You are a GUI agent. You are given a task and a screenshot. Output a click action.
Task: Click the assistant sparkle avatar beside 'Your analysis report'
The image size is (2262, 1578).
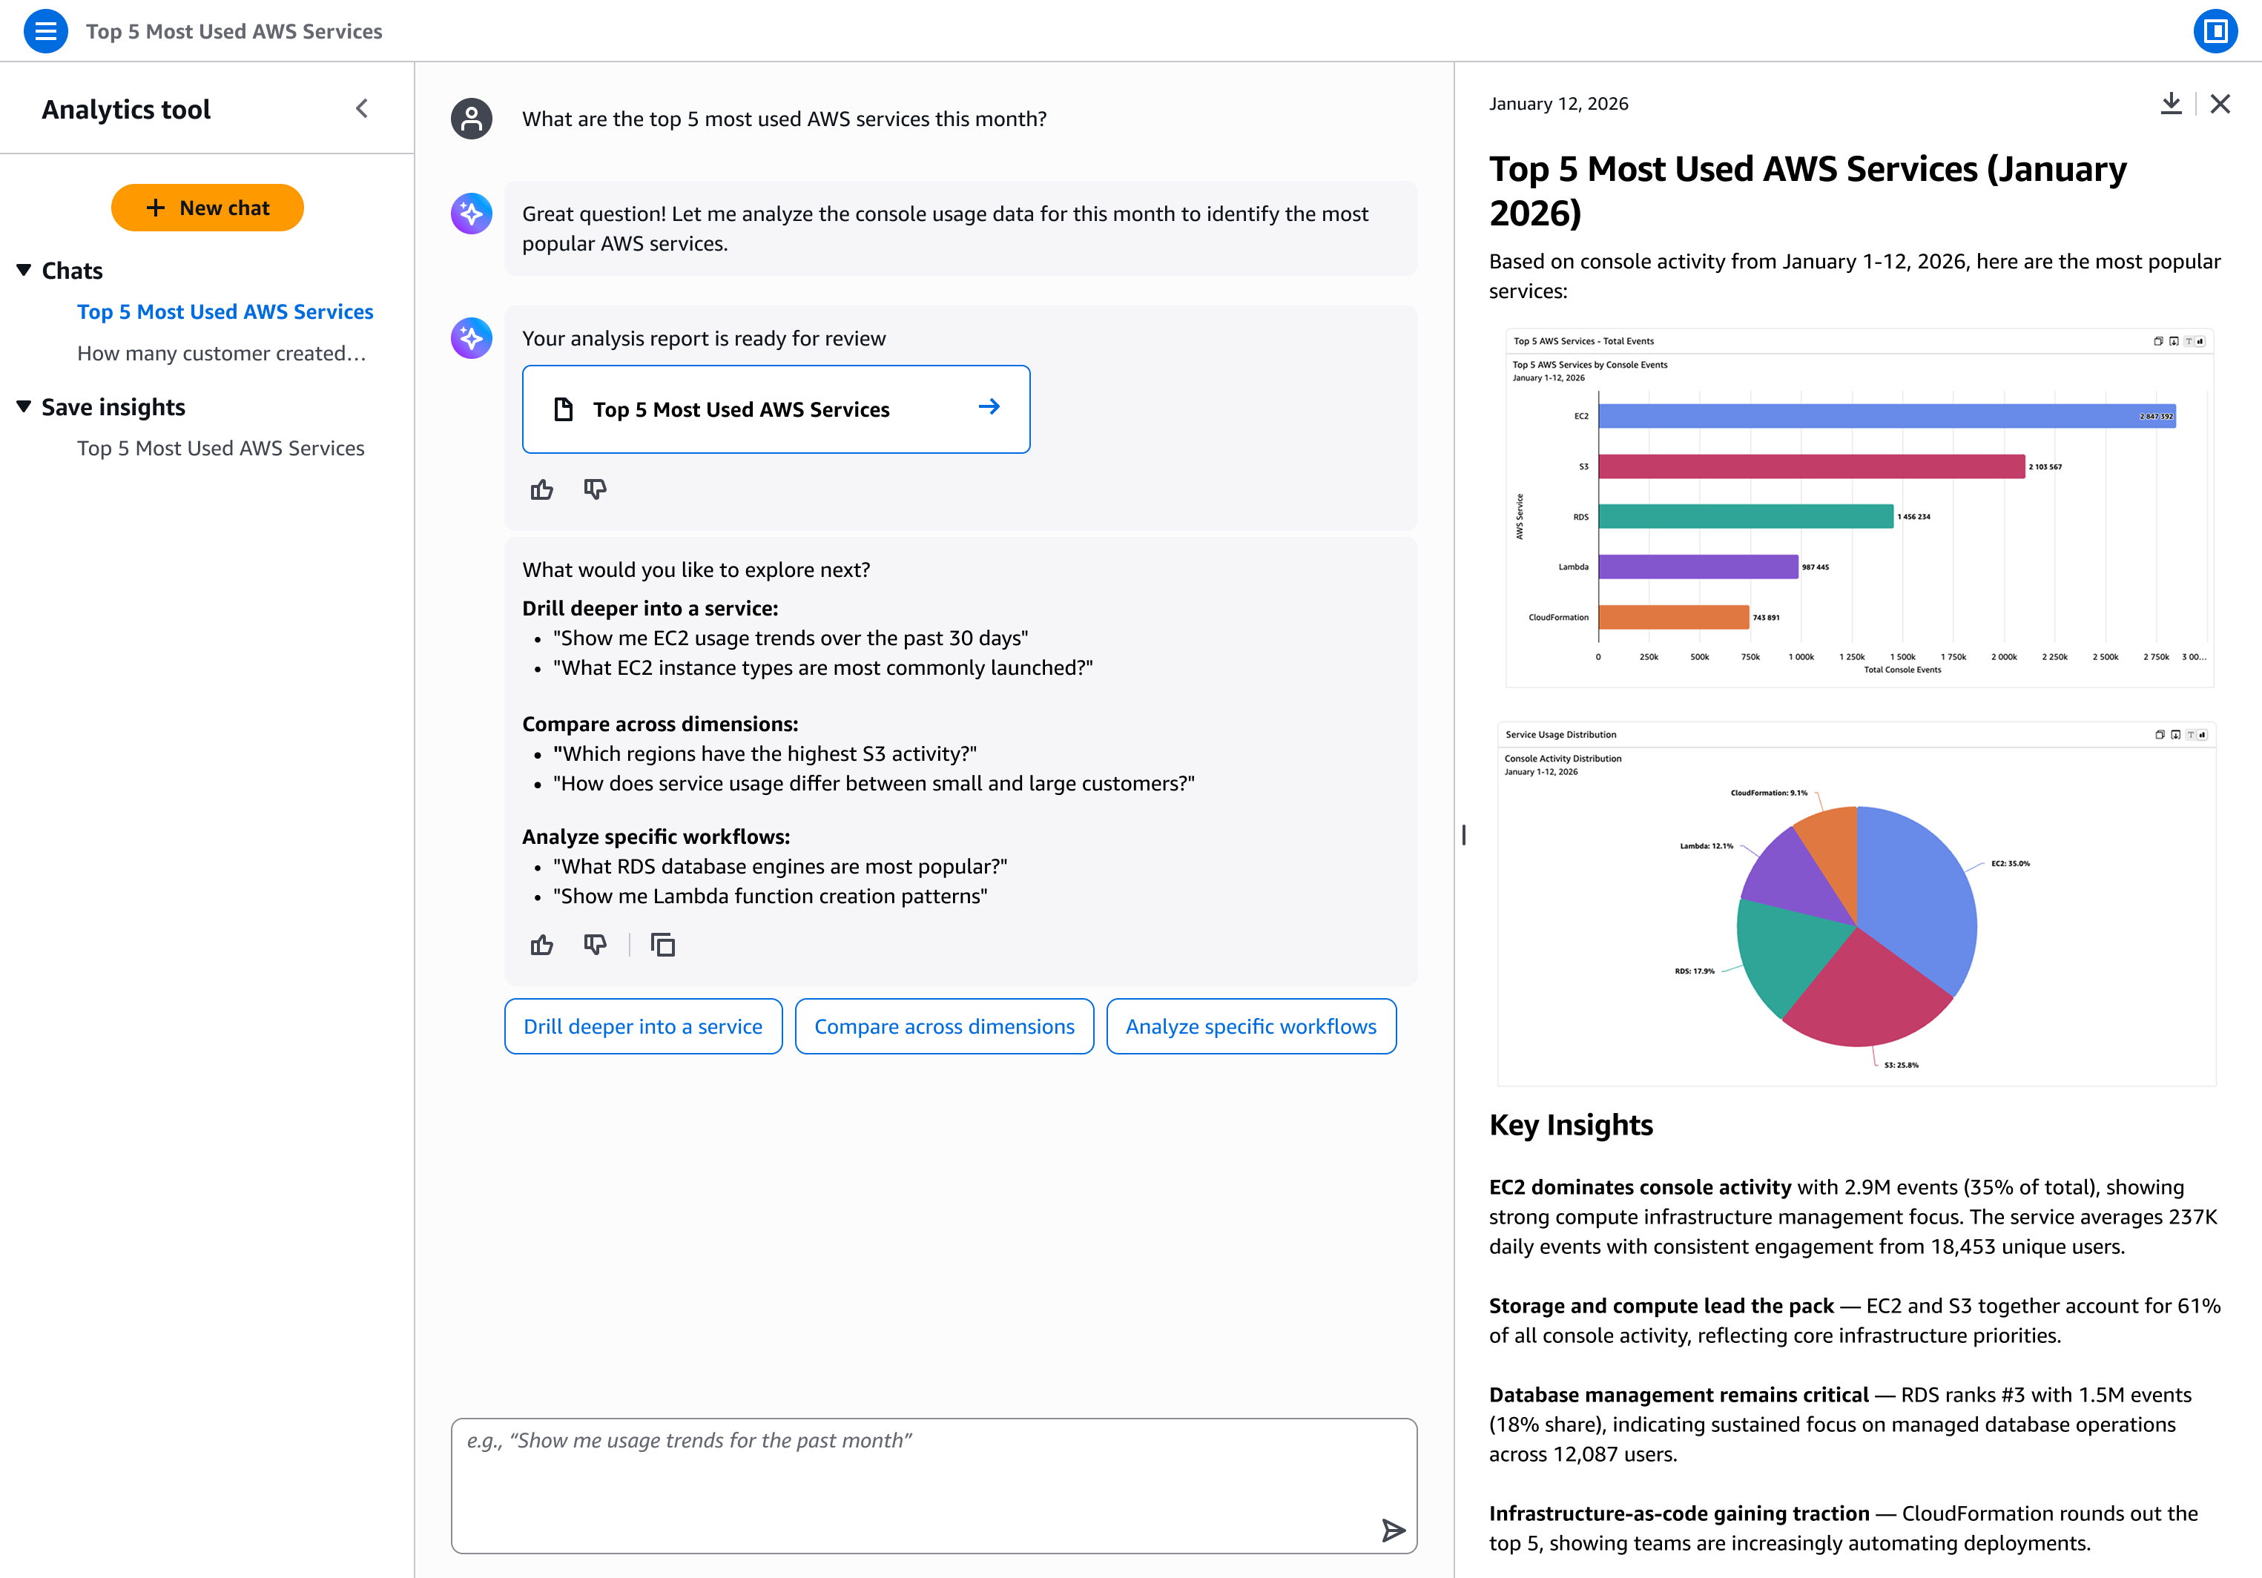(x=472, y=338)
